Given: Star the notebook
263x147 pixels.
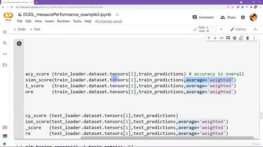Looking at the screenshot, I should click(117, 15).
